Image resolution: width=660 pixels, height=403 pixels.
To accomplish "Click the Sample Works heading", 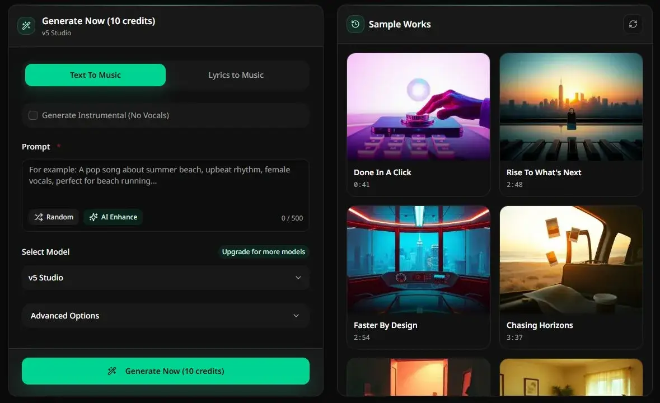I will point(400,25).
